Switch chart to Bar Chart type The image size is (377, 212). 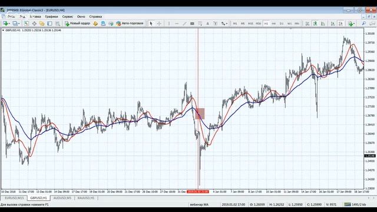[307, 24]
